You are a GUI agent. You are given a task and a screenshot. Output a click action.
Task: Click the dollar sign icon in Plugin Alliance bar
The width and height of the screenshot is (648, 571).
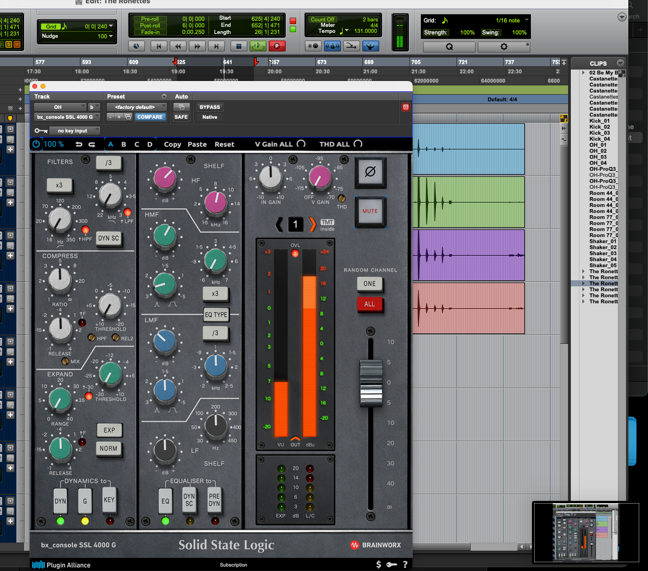(379, 564)
